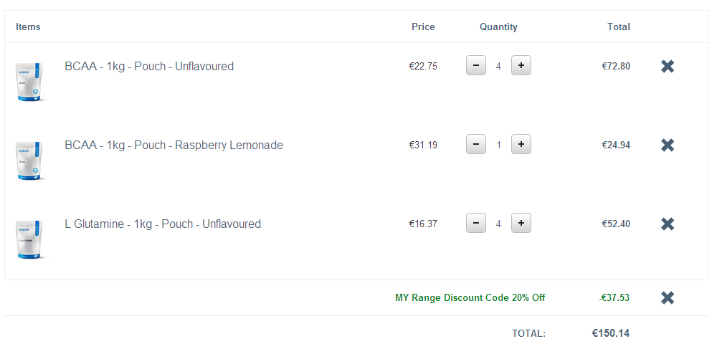The image size is (712, 349).
Task: Click the Raspberry Lemonade pouch thumbnail
Action: pos(29,160)
